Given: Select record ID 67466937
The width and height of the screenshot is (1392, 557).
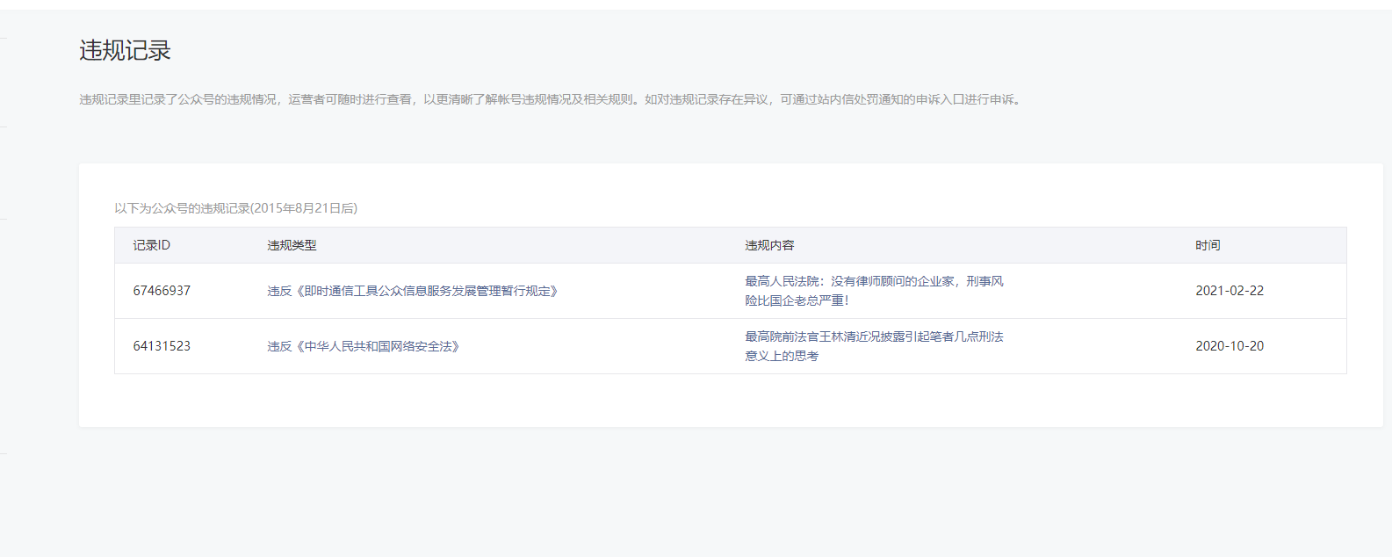Looking at the screenshot, I should coord(162,291).
